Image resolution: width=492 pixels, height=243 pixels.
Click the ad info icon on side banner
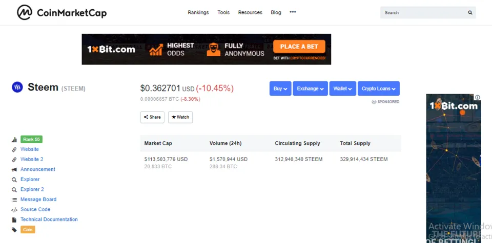click(478, 97)
